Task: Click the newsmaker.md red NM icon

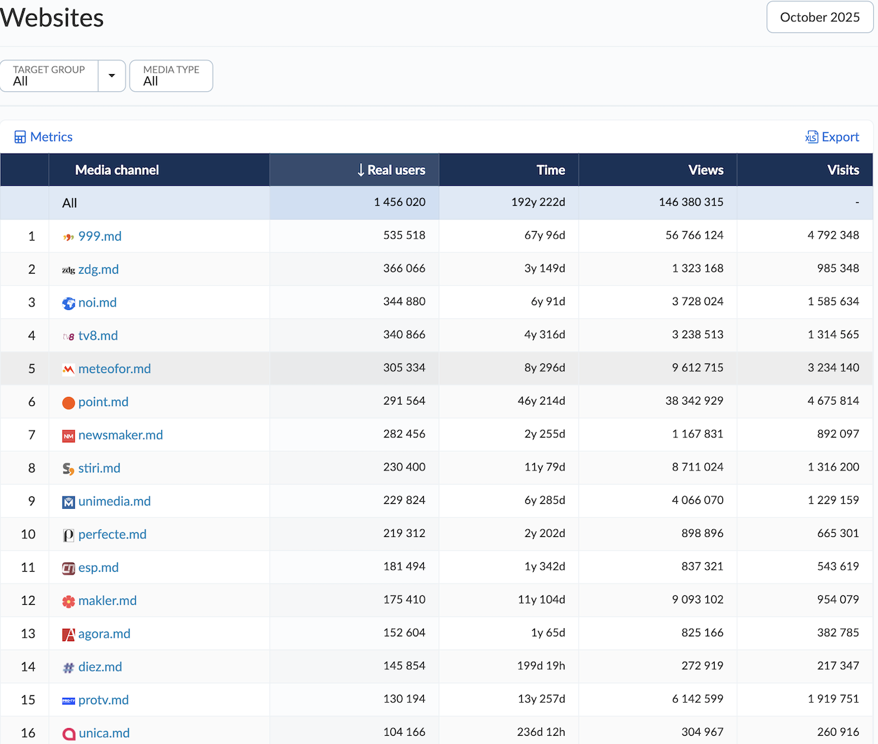Action: [x=69, y=435]
